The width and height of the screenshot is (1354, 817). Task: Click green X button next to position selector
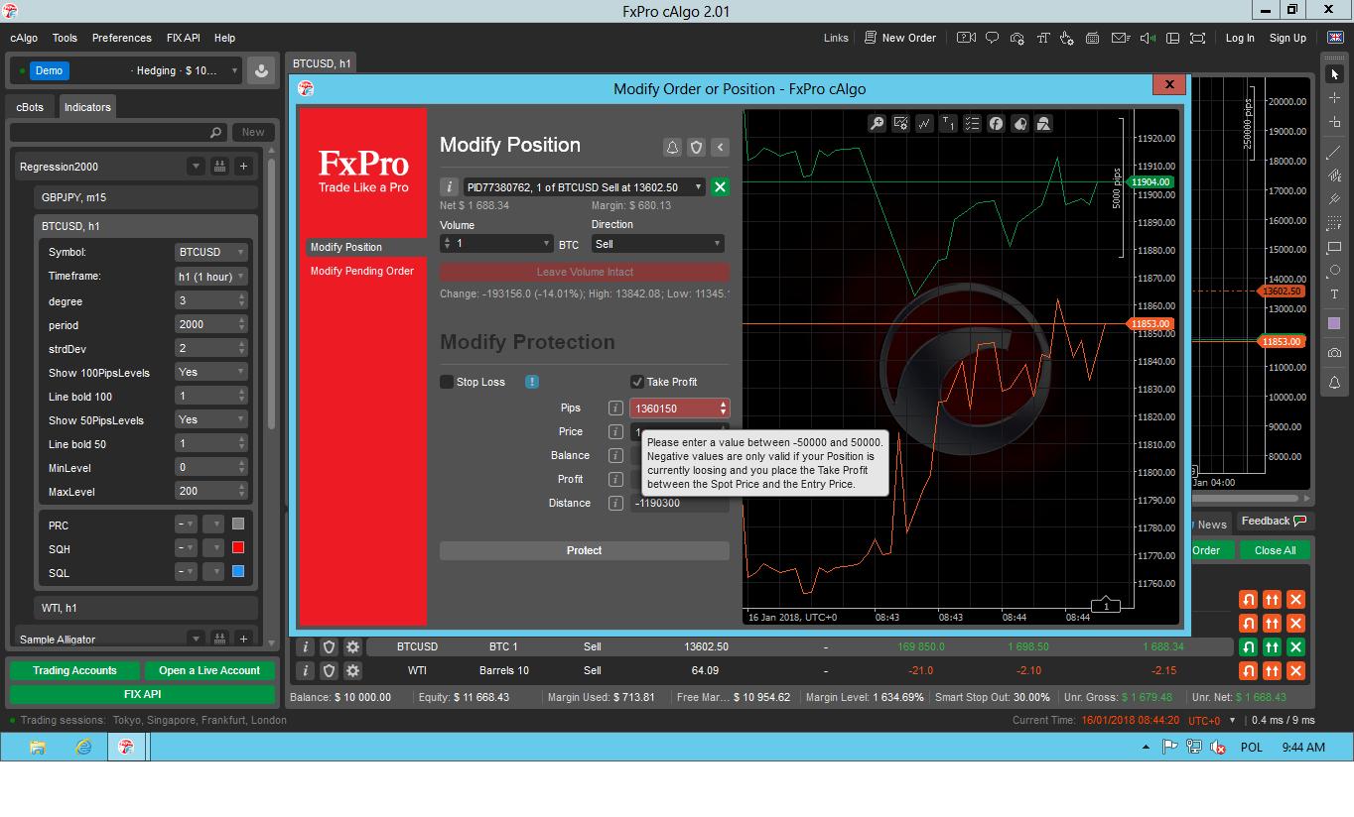720,186
